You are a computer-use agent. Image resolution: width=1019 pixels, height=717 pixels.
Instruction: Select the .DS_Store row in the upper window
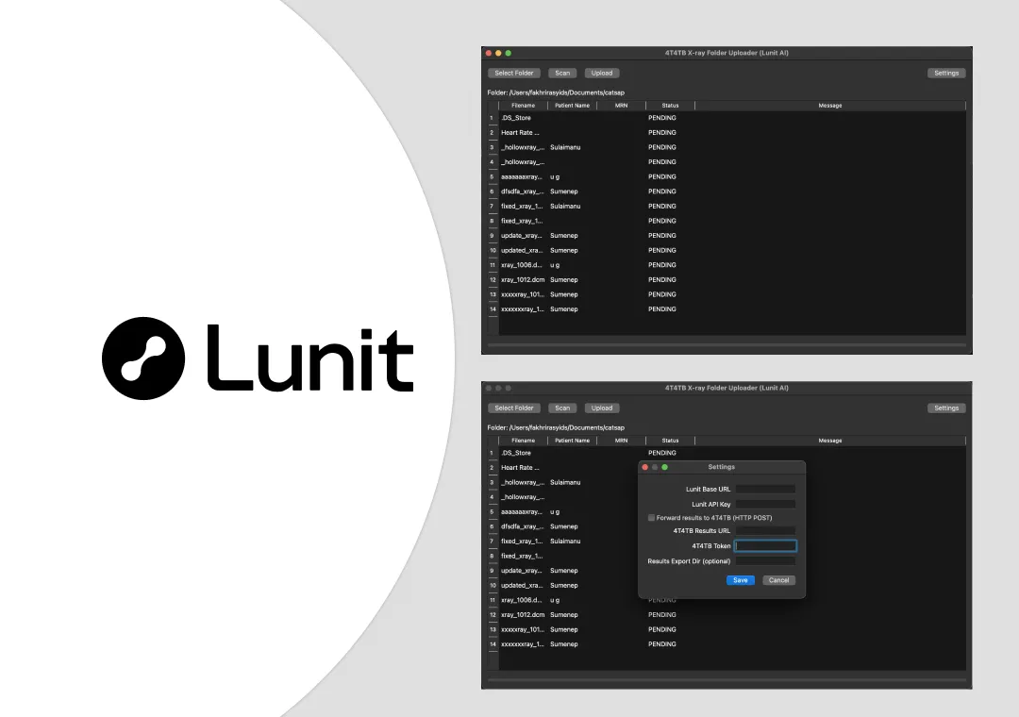pos(727,118)
